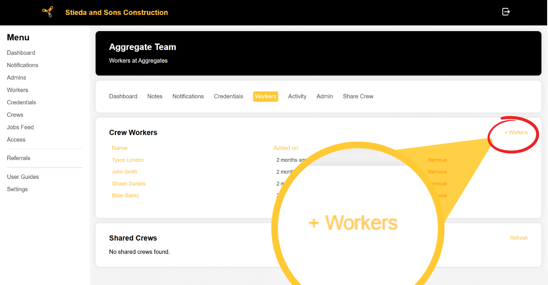The height and width of the screenshot is (285, 548).
Task: Switch to the Activity tab
Action: [x=297, y=96]
